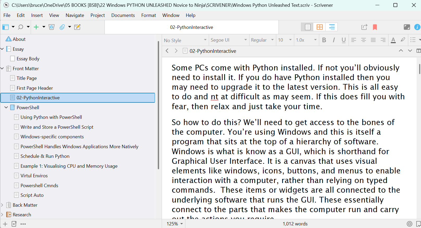Open the Project menu
Viewport: 421px width, 228px height.
tap(98, 15)
